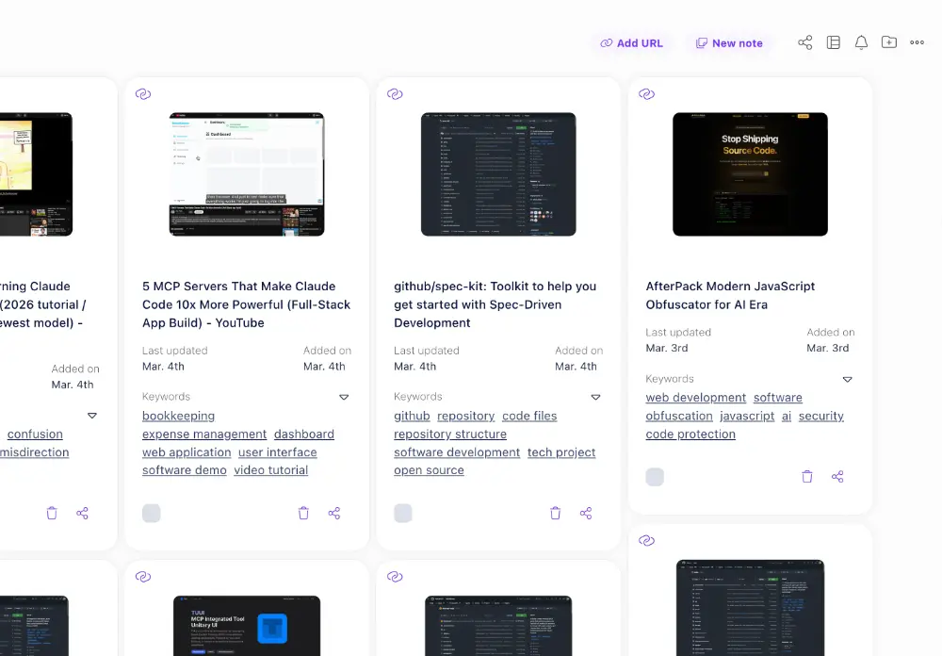
Task: Click link icon on card below AfterPack
Action: click(x=646, y=541)
